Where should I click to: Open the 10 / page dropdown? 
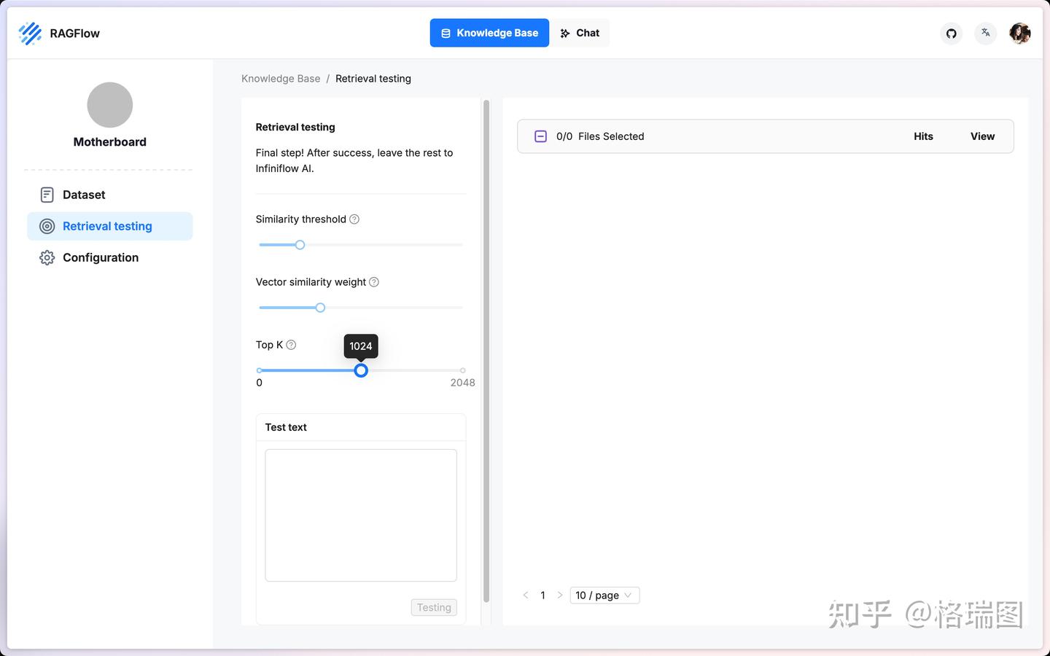tap(604, 596)
